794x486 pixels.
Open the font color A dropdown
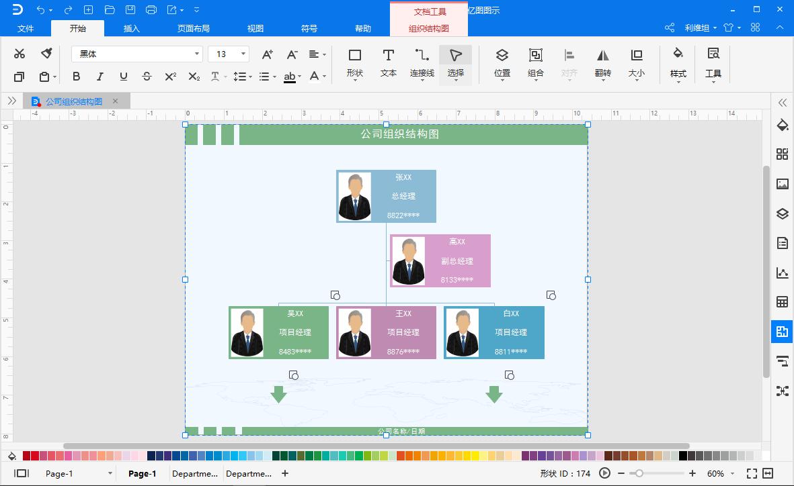317,77
